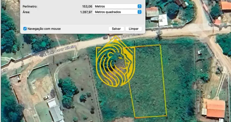Click the left R. Sen. Darcy Ribeiro street label
231x122 pixels.
(x=60, y=51)
